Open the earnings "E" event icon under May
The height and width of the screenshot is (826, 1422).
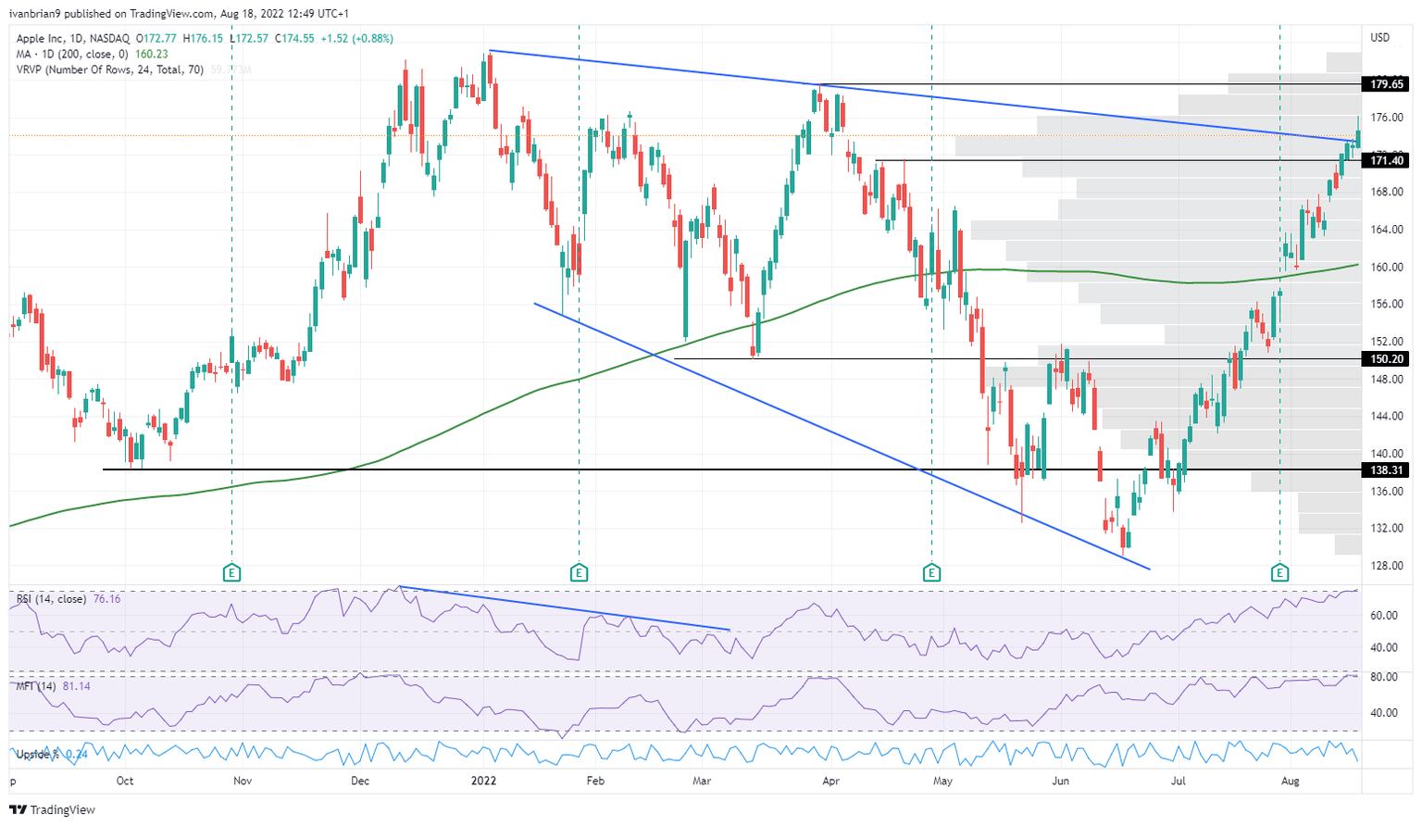[932, 571]
